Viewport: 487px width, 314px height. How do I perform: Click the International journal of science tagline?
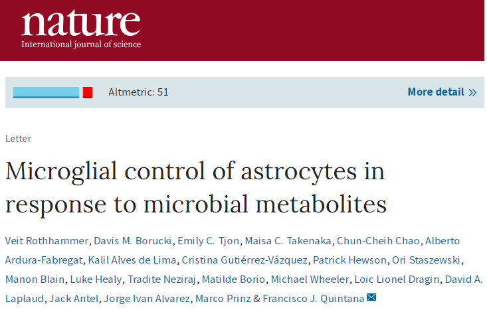pos(81,44)
